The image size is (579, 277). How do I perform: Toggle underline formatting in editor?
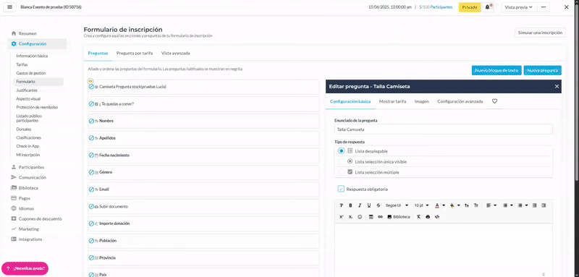coord(369,205)
